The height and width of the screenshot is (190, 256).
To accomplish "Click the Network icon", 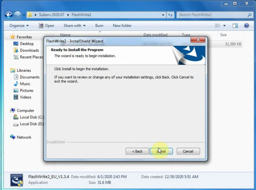I will (x=13, y=137).
